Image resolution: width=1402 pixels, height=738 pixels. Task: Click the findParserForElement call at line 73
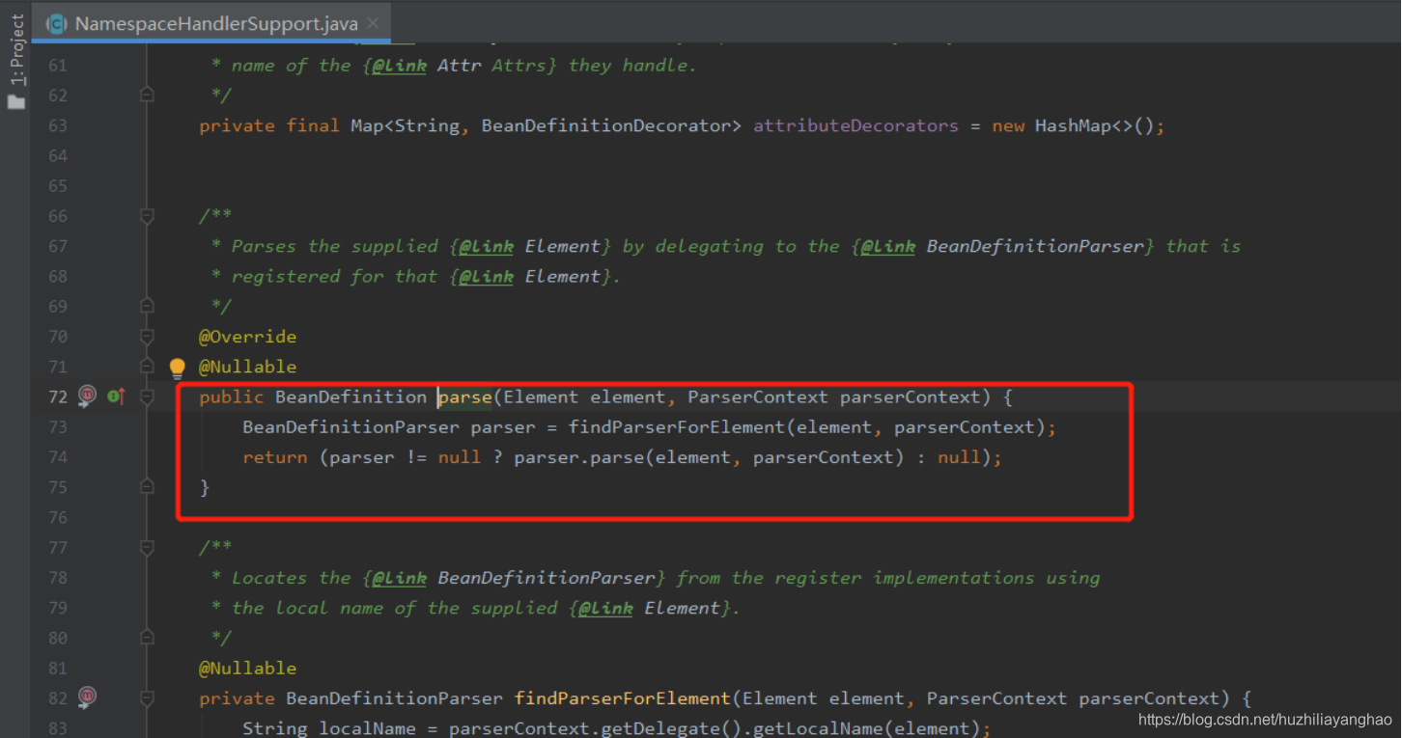pos(677,426)
